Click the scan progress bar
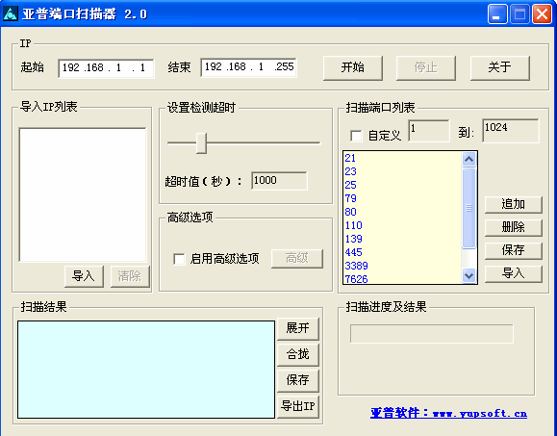 [x=432, y=334]
